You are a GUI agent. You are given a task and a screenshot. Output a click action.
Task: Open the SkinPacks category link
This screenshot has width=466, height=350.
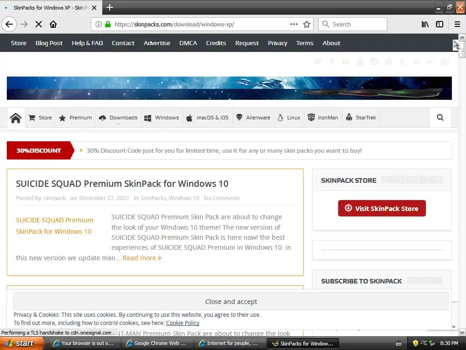click(153, 198)
